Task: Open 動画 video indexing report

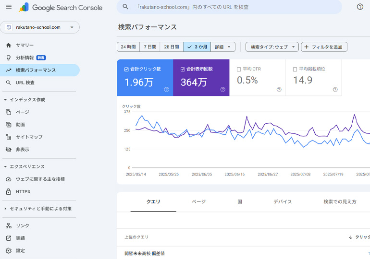Action: 20,124
